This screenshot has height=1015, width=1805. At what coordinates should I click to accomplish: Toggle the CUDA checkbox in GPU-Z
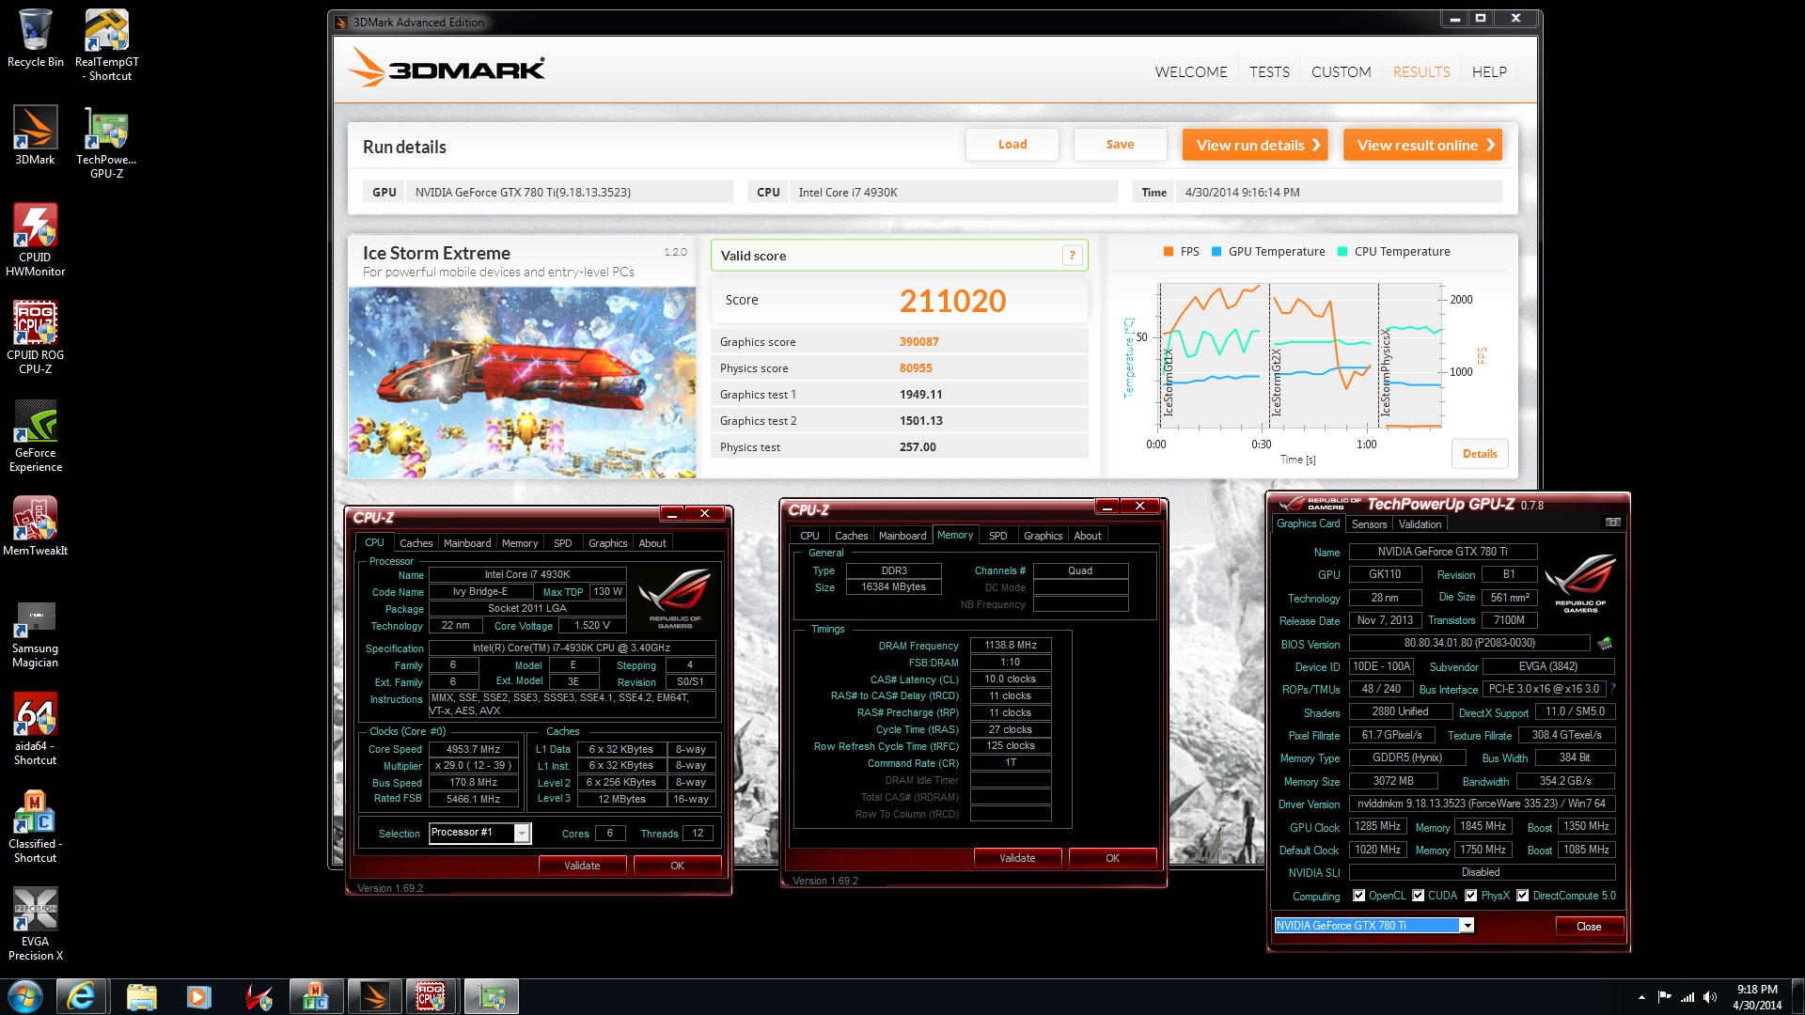1418,896
